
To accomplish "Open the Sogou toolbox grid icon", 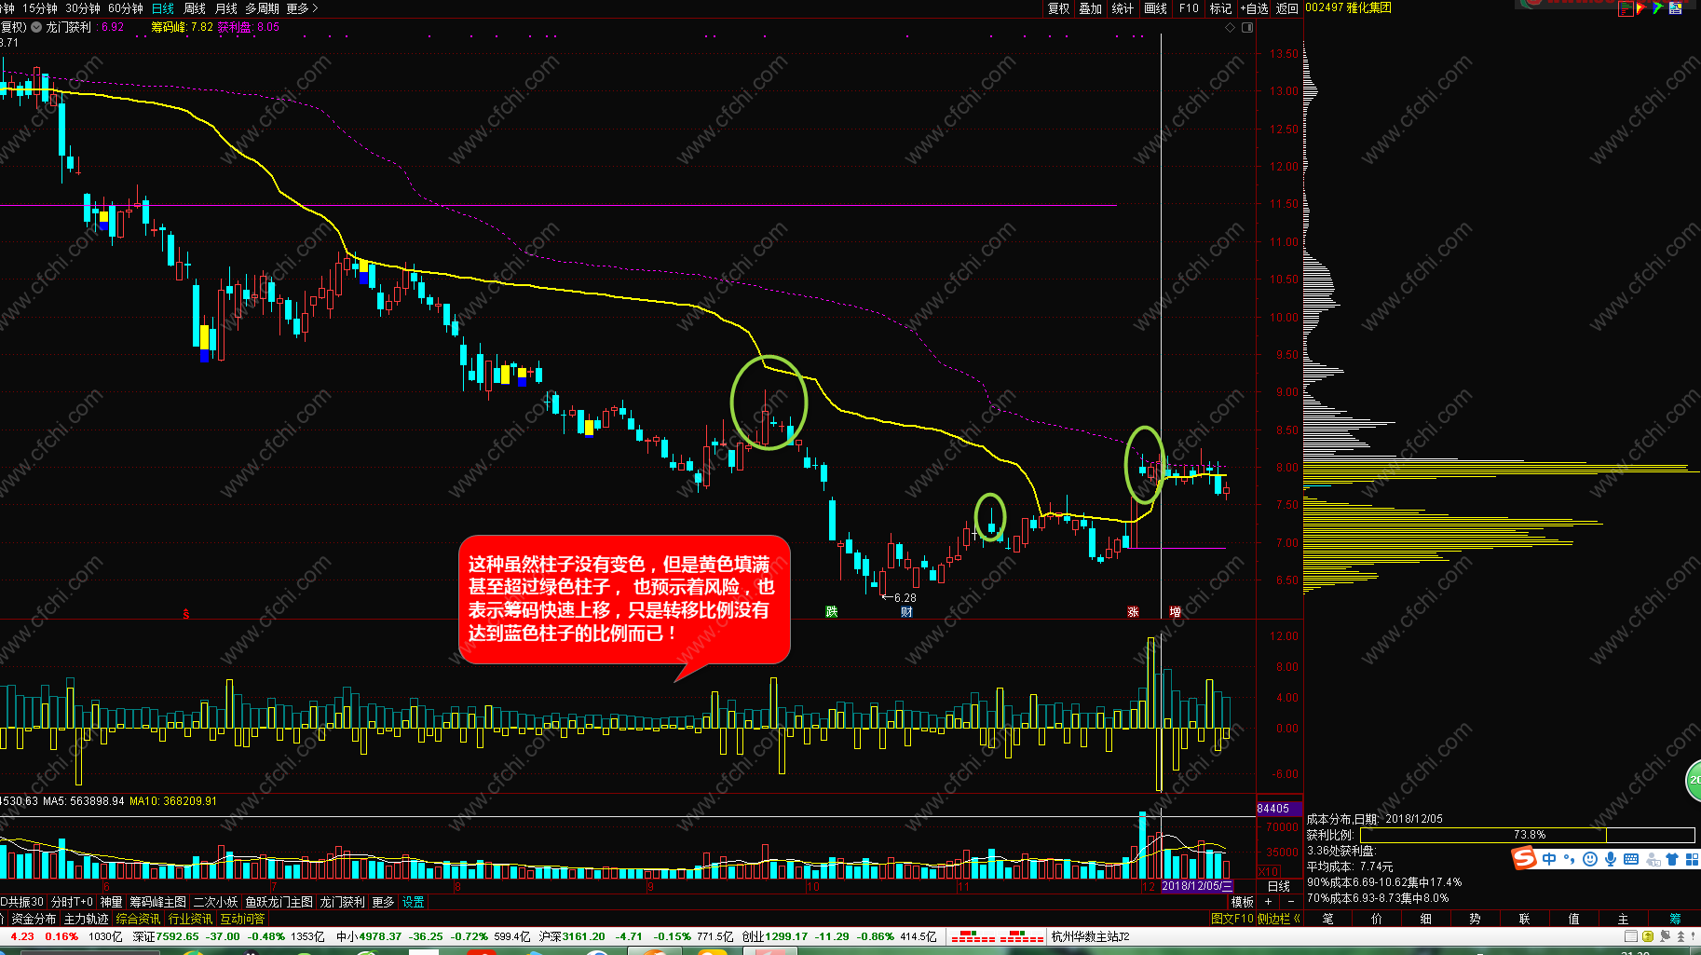I will [x=1693, y=859].
